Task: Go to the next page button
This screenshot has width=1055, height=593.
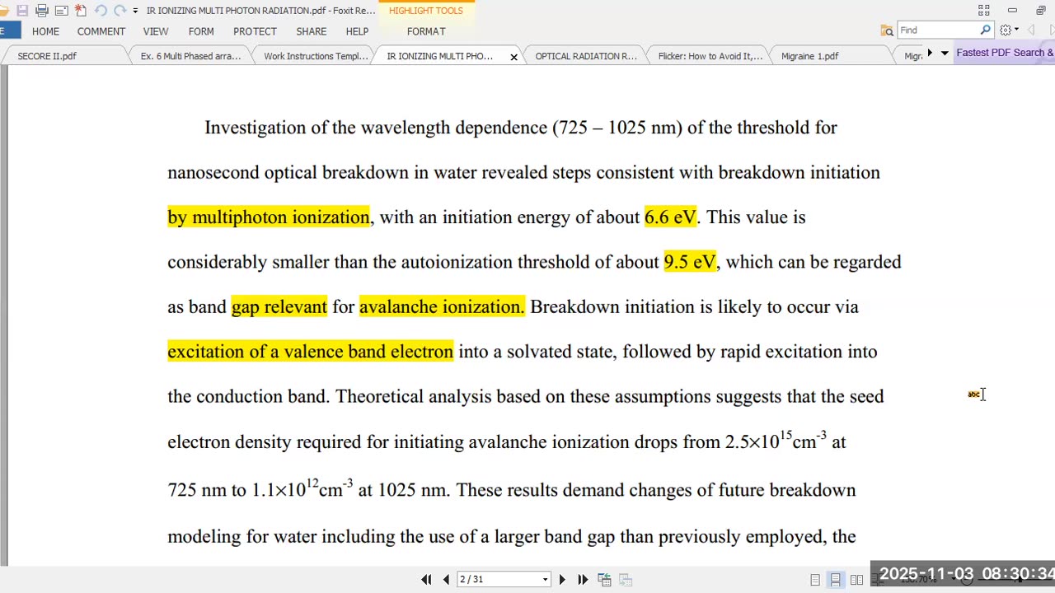Action: (x=562, y=580)
